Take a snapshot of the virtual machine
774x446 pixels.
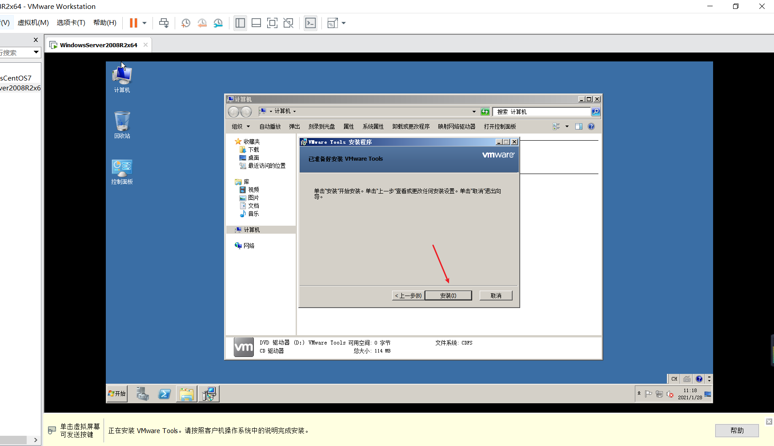click(x=185, y=23)
